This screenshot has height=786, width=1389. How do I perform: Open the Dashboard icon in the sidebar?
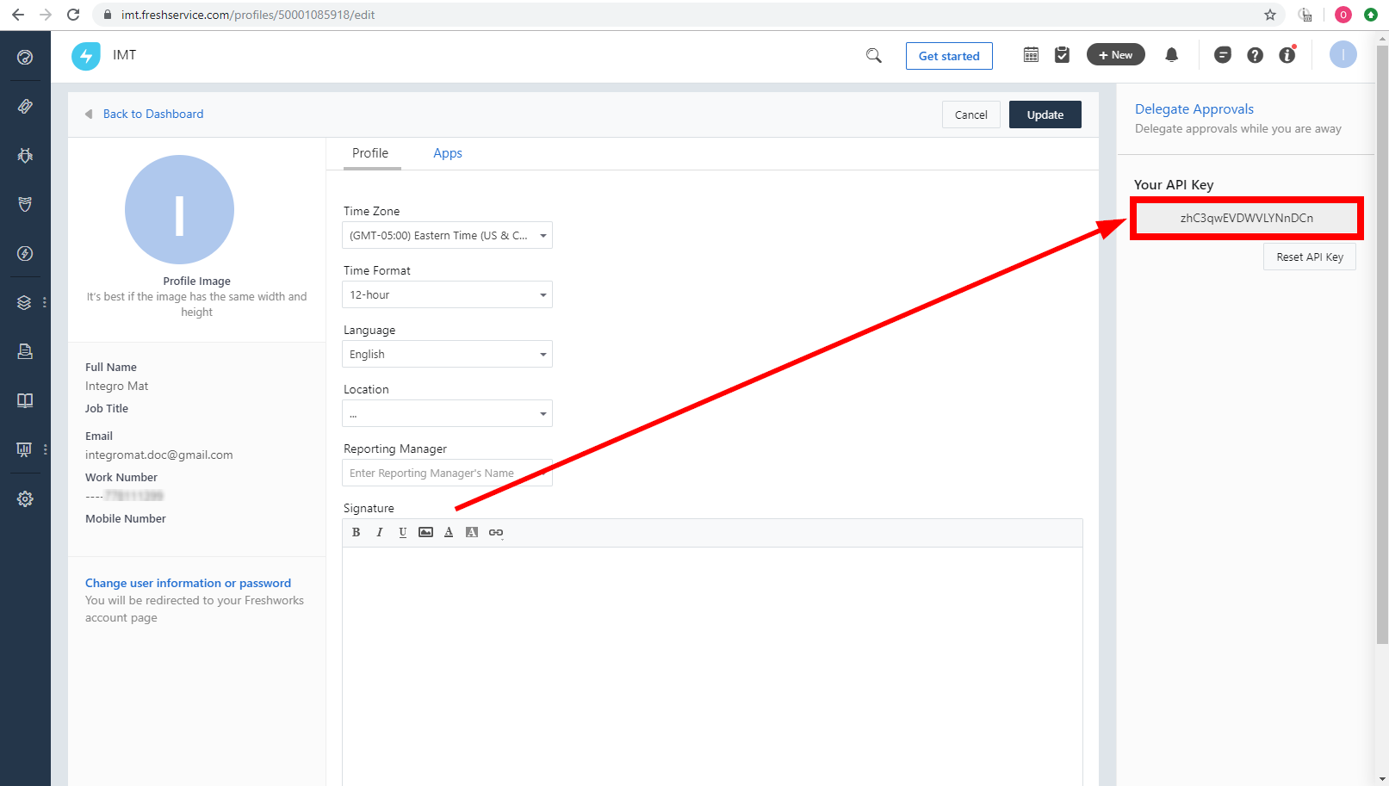[x=25, y=57]
